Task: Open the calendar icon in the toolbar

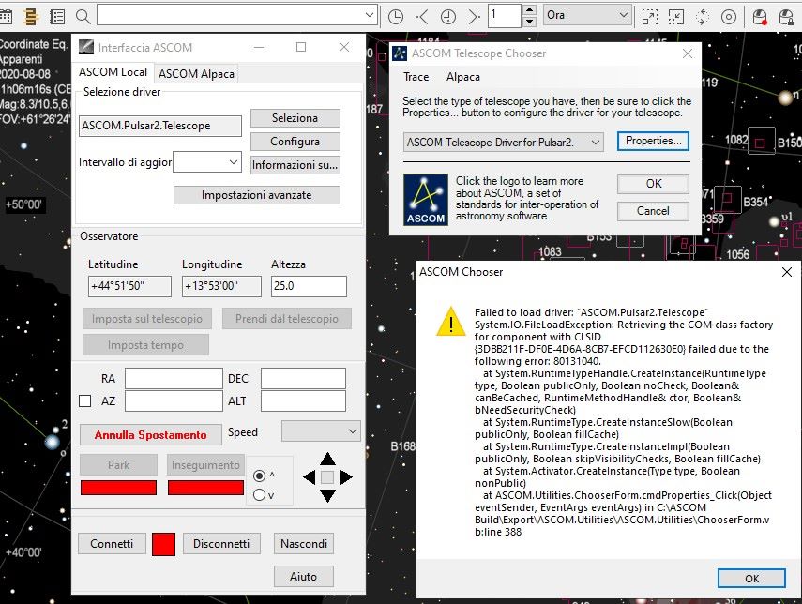Action: [6, 17]
